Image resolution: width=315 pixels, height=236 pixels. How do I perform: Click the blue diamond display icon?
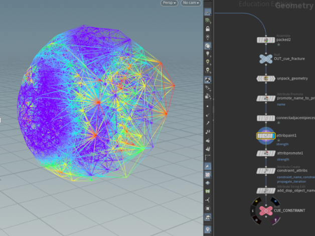point(208,183)
